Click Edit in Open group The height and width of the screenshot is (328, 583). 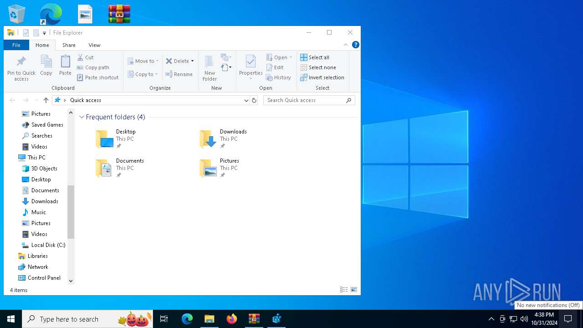[x=275, y=67]
